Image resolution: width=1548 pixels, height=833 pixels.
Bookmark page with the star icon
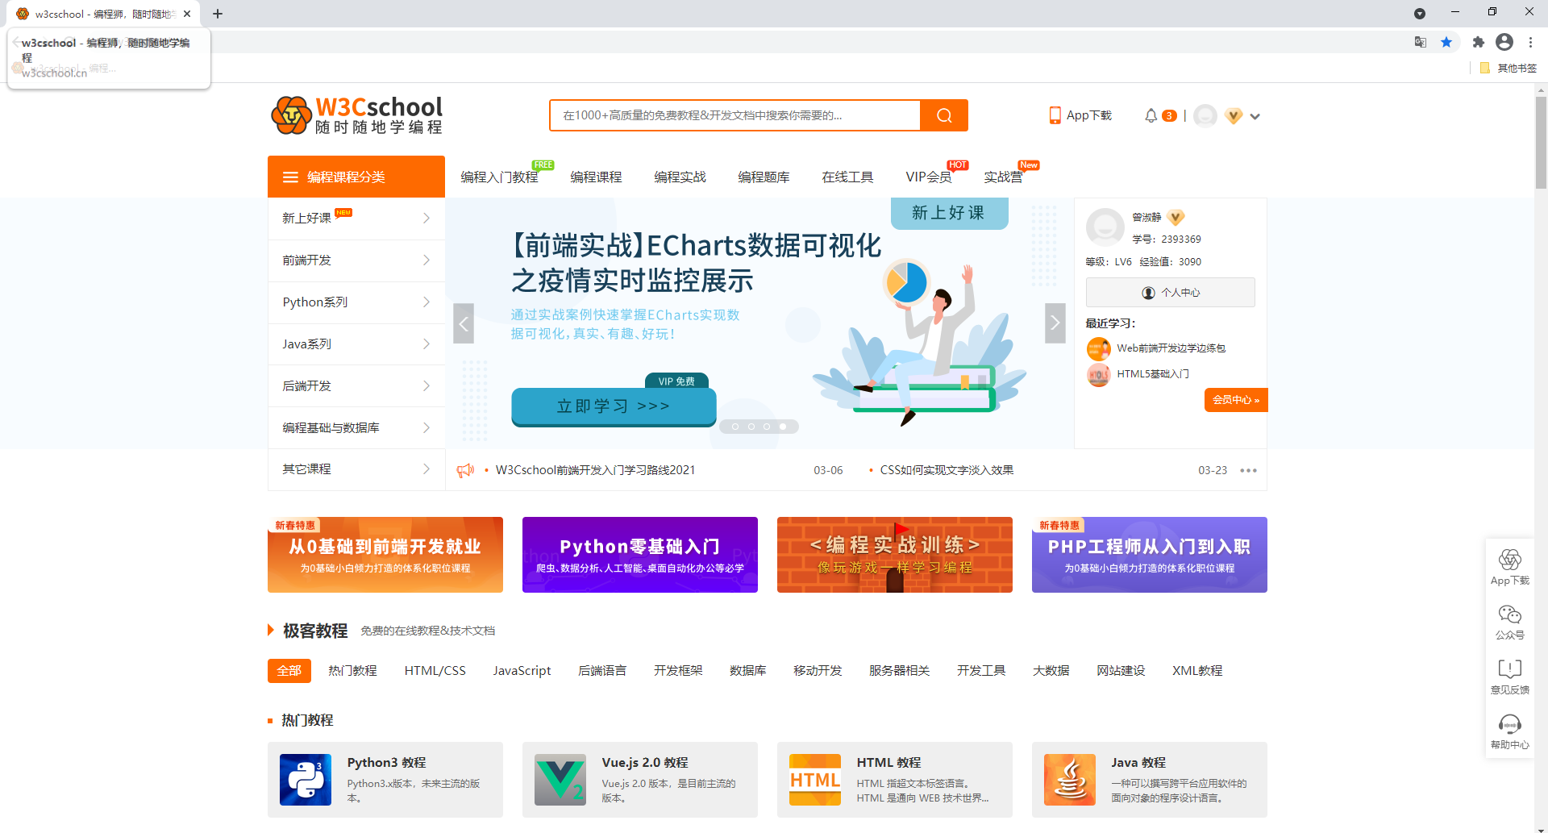[1446, 42]
